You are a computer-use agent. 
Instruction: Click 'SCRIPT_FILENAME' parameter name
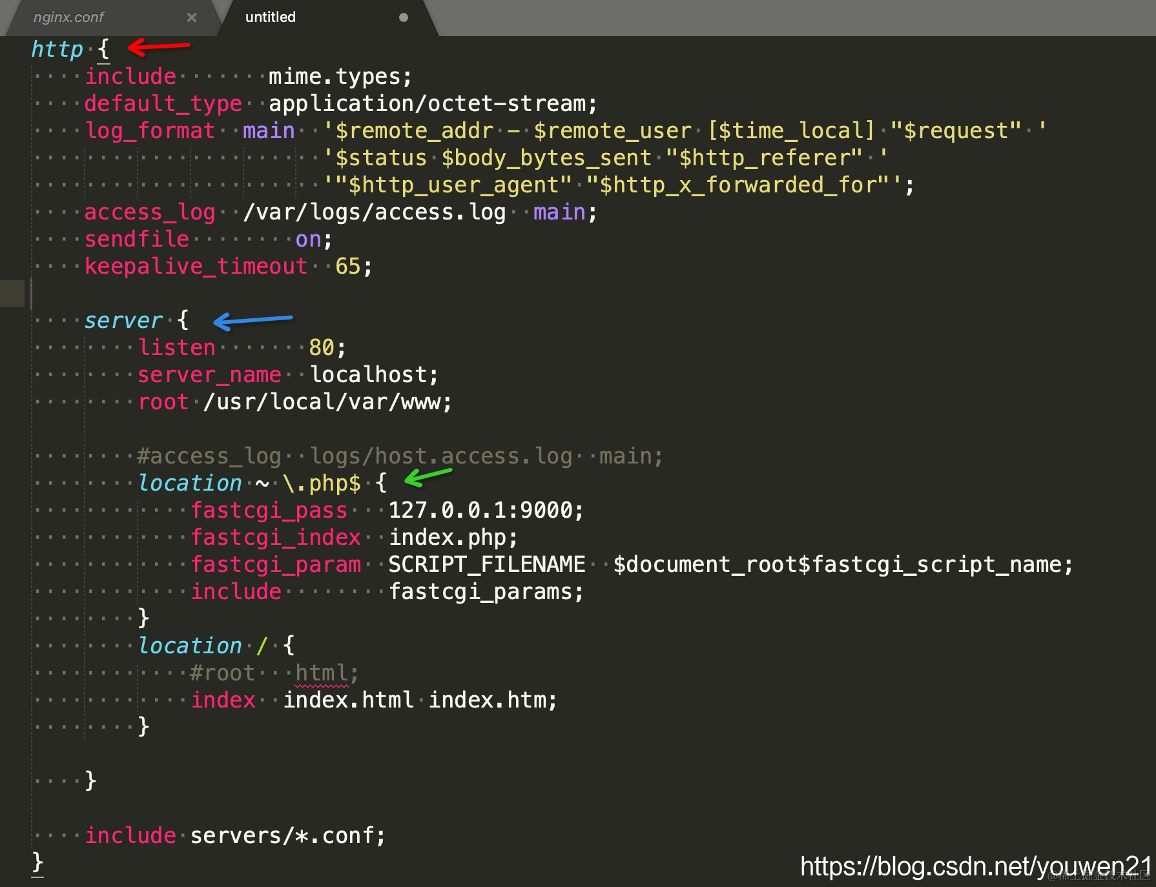[x=486, y=565]
